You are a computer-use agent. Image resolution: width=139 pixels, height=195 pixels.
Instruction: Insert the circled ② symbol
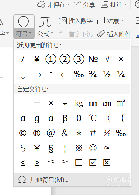tap(65, 59)
